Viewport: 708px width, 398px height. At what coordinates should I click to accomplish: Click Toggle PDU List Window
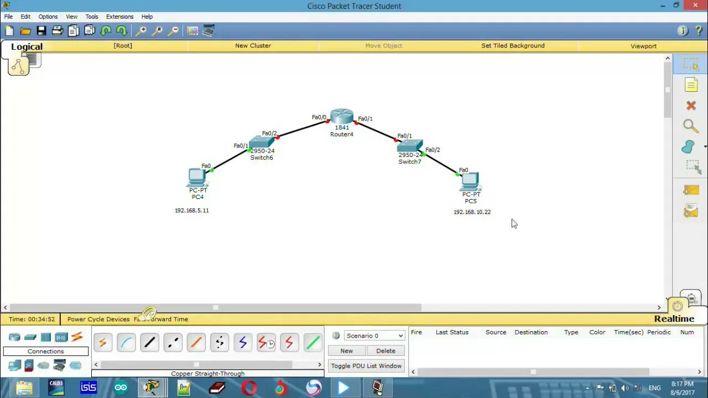tap(366, 366)
